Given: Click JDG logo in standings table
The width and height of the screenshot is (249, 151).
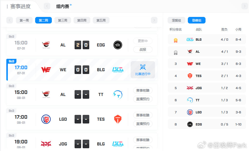Looking at the screenshot, I should pos(190,88).
